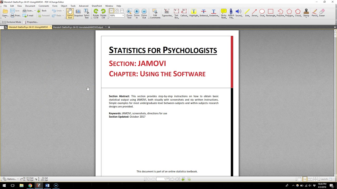Expand the Stamp tool dropdown arrow
The image size is (337, 189).
(306, 18)
